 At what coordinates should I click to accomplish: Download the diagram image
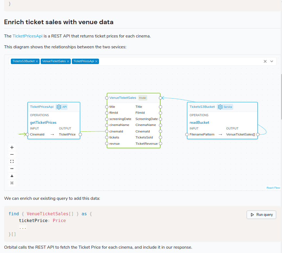point(12,176)
